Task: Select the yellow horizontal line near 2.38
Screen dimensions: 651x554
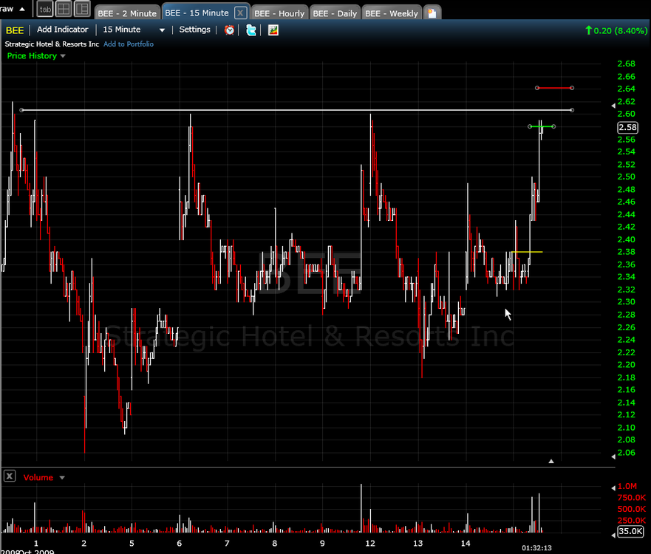Action: coord(527,252)
